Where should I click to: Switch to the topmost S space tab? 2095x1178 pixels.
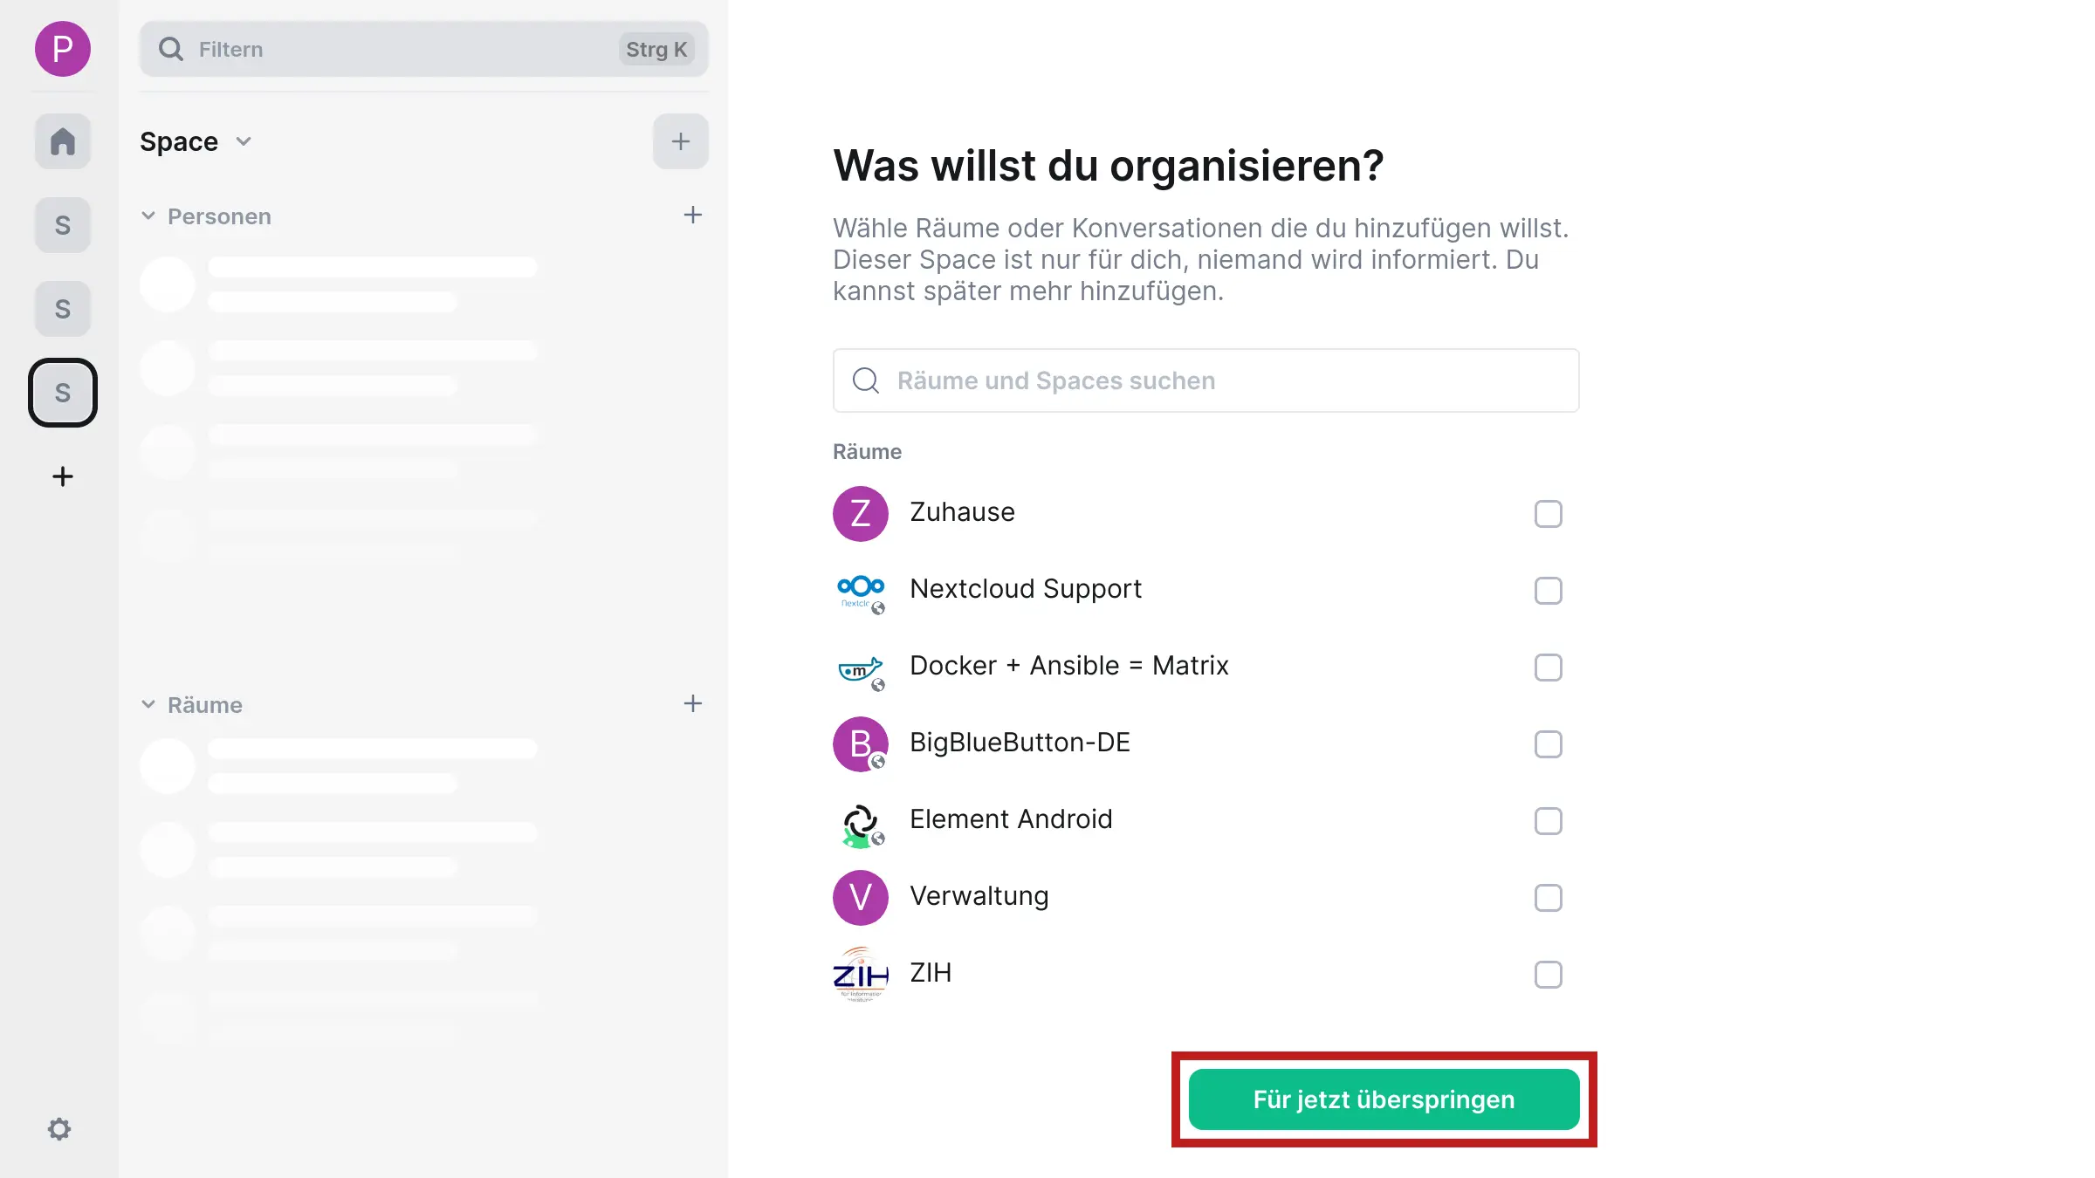[62, 224]
